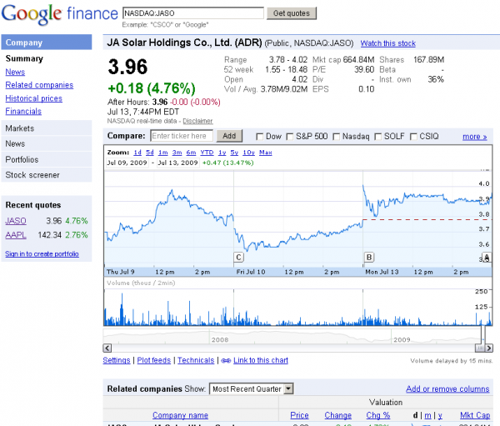The height and width of the screenshot is (426, 500).
Task: Click the ticker search field containing NASDAQ:JASO
Action: coord(193,13)
